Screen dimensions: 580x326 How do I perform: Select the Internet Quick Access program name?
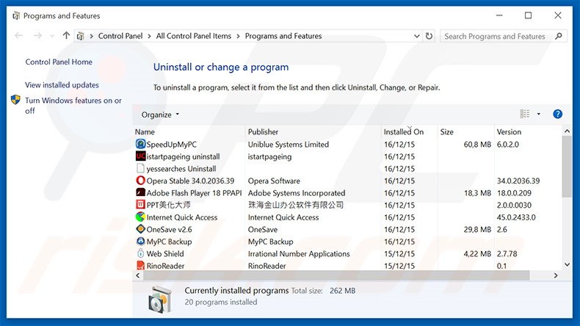181,217
